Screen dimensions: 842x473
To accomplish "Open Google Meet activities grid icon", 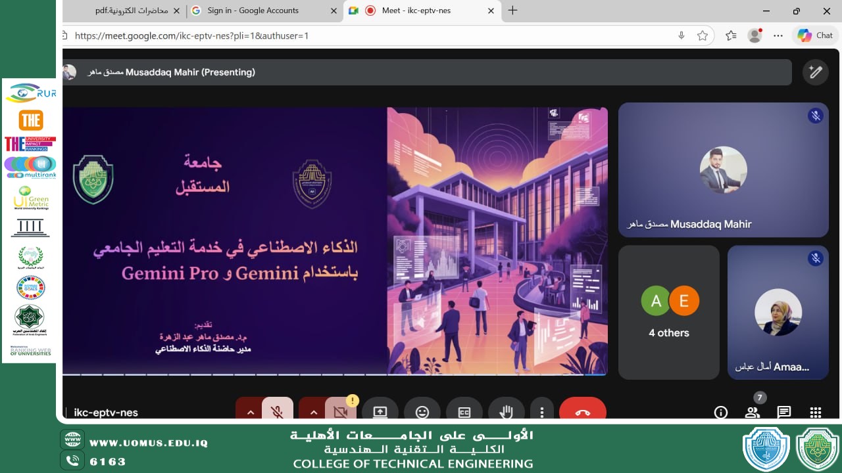I will [815, 412].
